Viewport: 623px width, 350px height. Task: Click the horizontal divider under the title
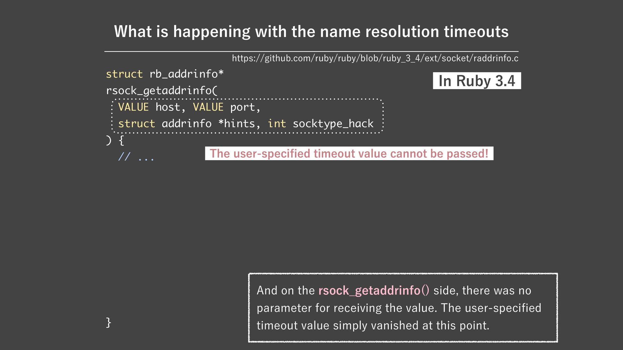[x=311, y=51]
